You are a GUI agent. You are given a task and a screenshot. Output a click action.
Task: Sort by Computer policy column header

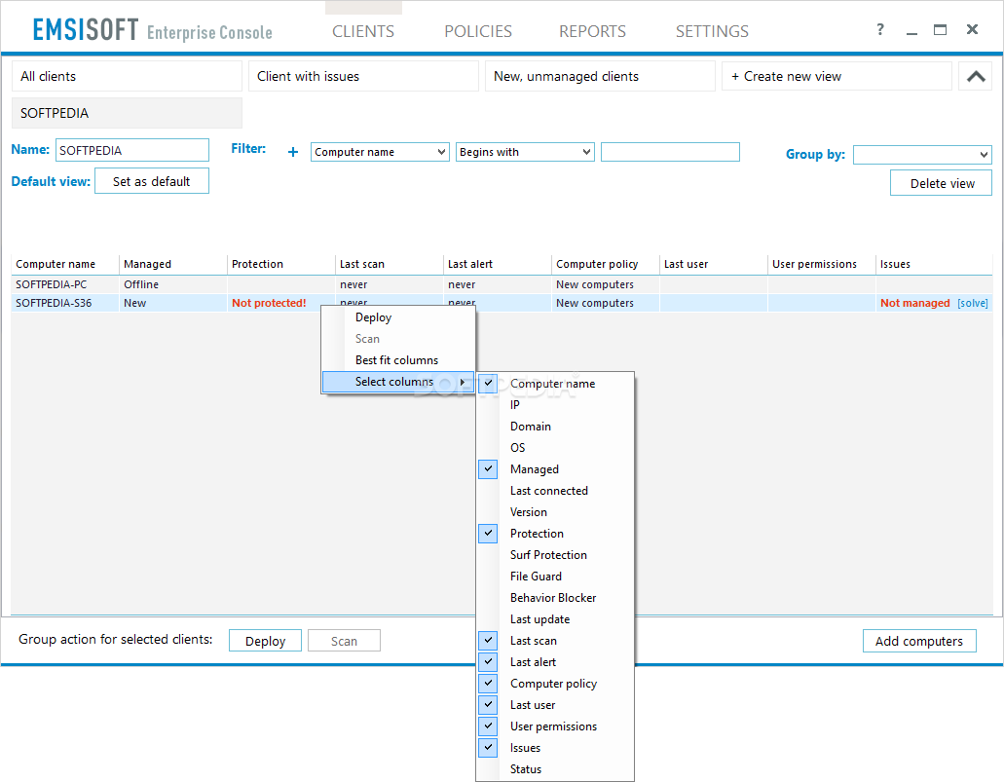click(x=606, y=264)
